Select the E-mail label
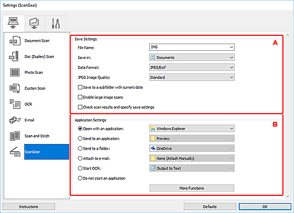This screenshot has width=294, height=213. click(x=29, y=120)
